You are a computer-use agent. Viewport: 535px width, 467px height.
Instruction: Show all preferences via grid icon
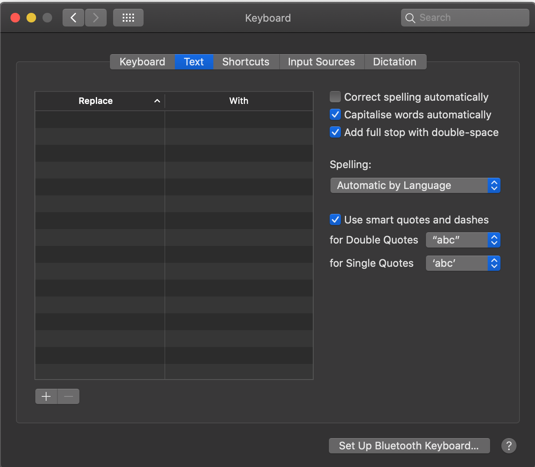pos(128,18)
